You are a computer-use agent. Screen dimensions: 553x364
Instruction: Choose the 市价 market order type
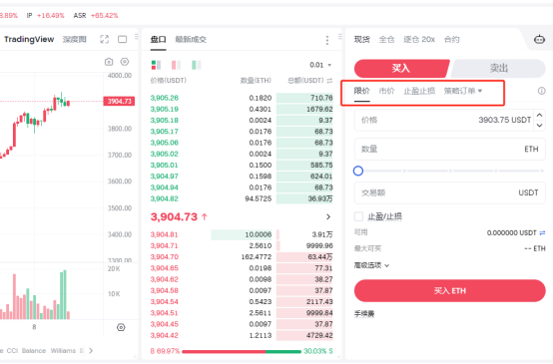pyautogui.click(x=386, y=91)
